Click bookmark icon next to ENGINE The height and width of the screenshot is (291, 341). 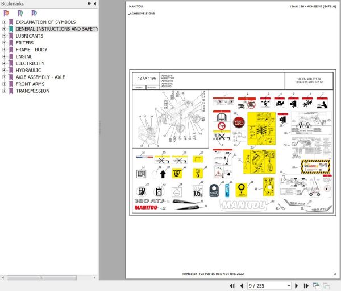click(x=11, y=56)
